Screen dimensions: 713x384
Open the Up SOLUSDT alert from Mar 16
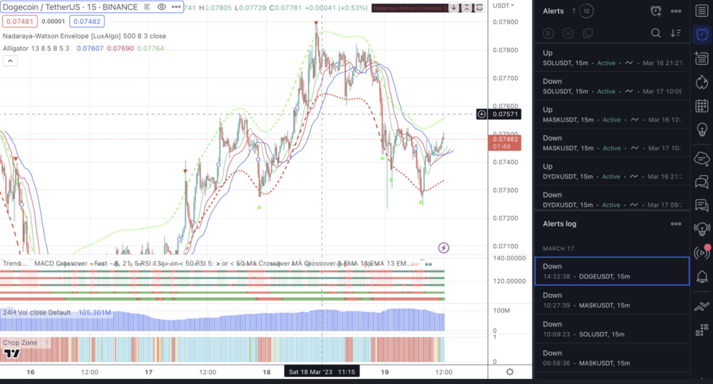click(x=612, y=58)
